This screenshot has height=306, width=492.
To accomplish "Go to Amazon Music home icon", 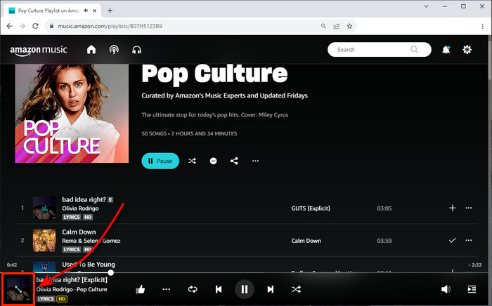I will click(x=91, y=50).
